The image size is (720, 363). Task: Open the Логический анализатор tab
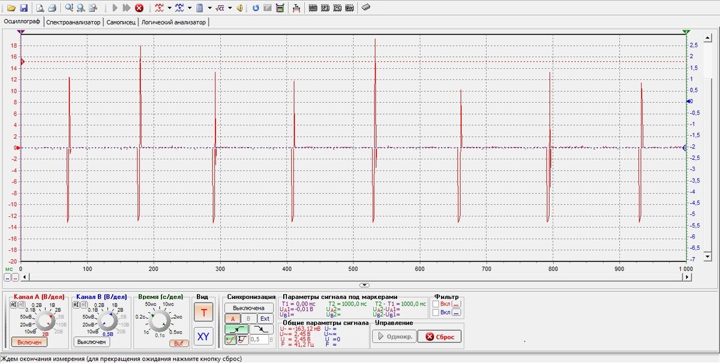tap(173, 22)
